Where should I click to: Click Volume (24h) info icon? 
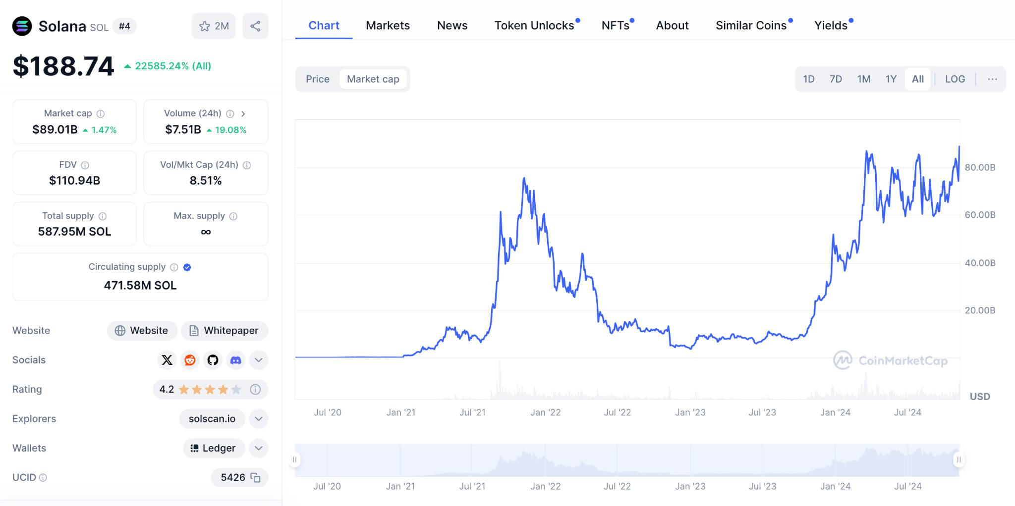pyautogui.click(x=230, y=114)
